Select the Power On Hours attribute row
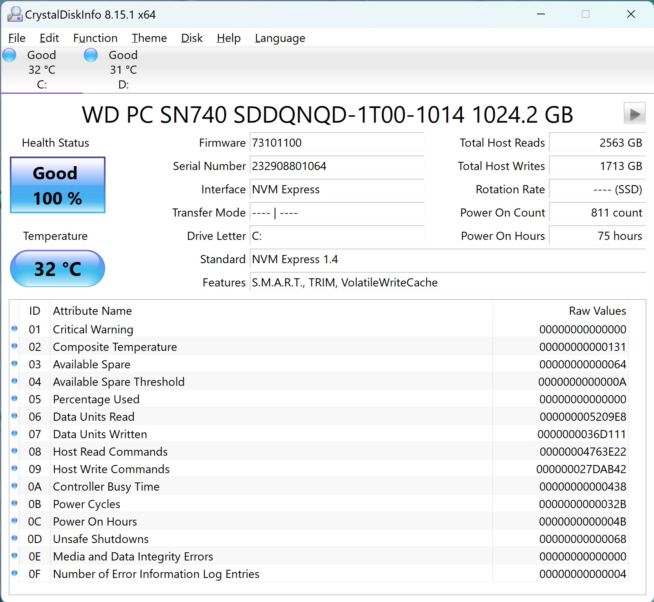This screenshot has height=602, width=654. (272, 521)
